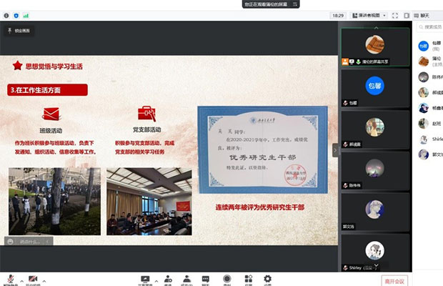Open the members management icon
The height and width of the screenshot is (286, 443).
coord(187,279)
